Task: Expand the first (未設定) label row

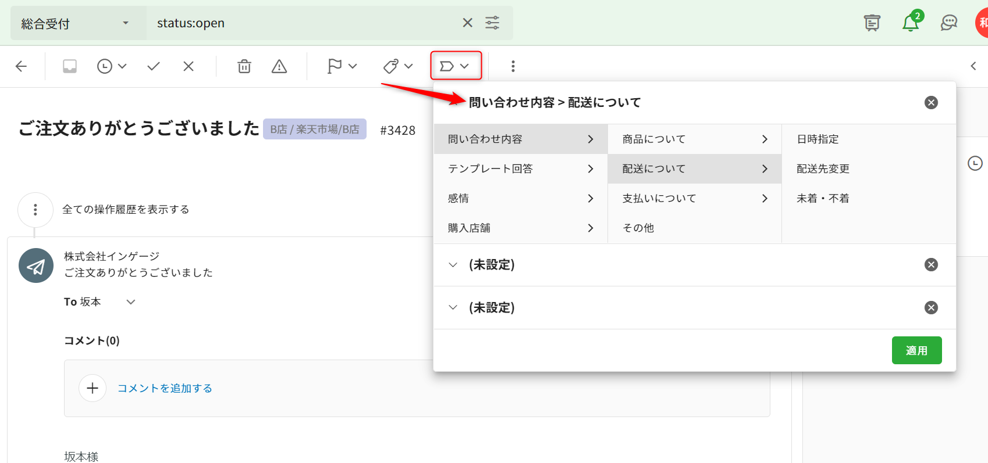Action: click(453, 265)
